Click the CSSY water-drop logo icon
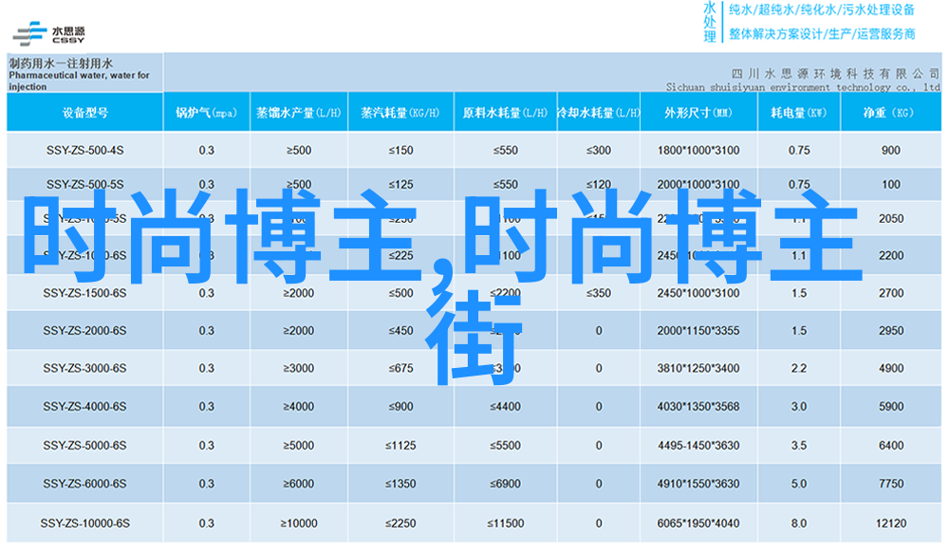This screenshot has height=551, width=949. [x=31, y=31]
